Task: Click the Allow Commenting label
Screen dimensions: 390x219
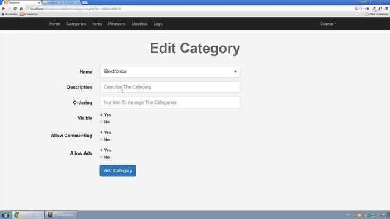Action: [71, 136]
